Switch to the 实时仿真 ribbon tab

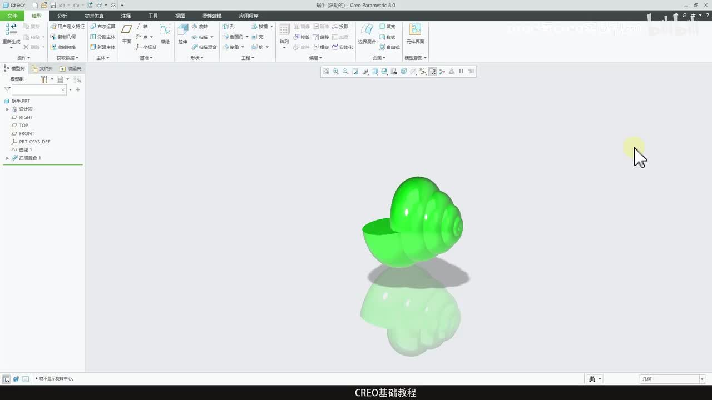pos(94,16)
